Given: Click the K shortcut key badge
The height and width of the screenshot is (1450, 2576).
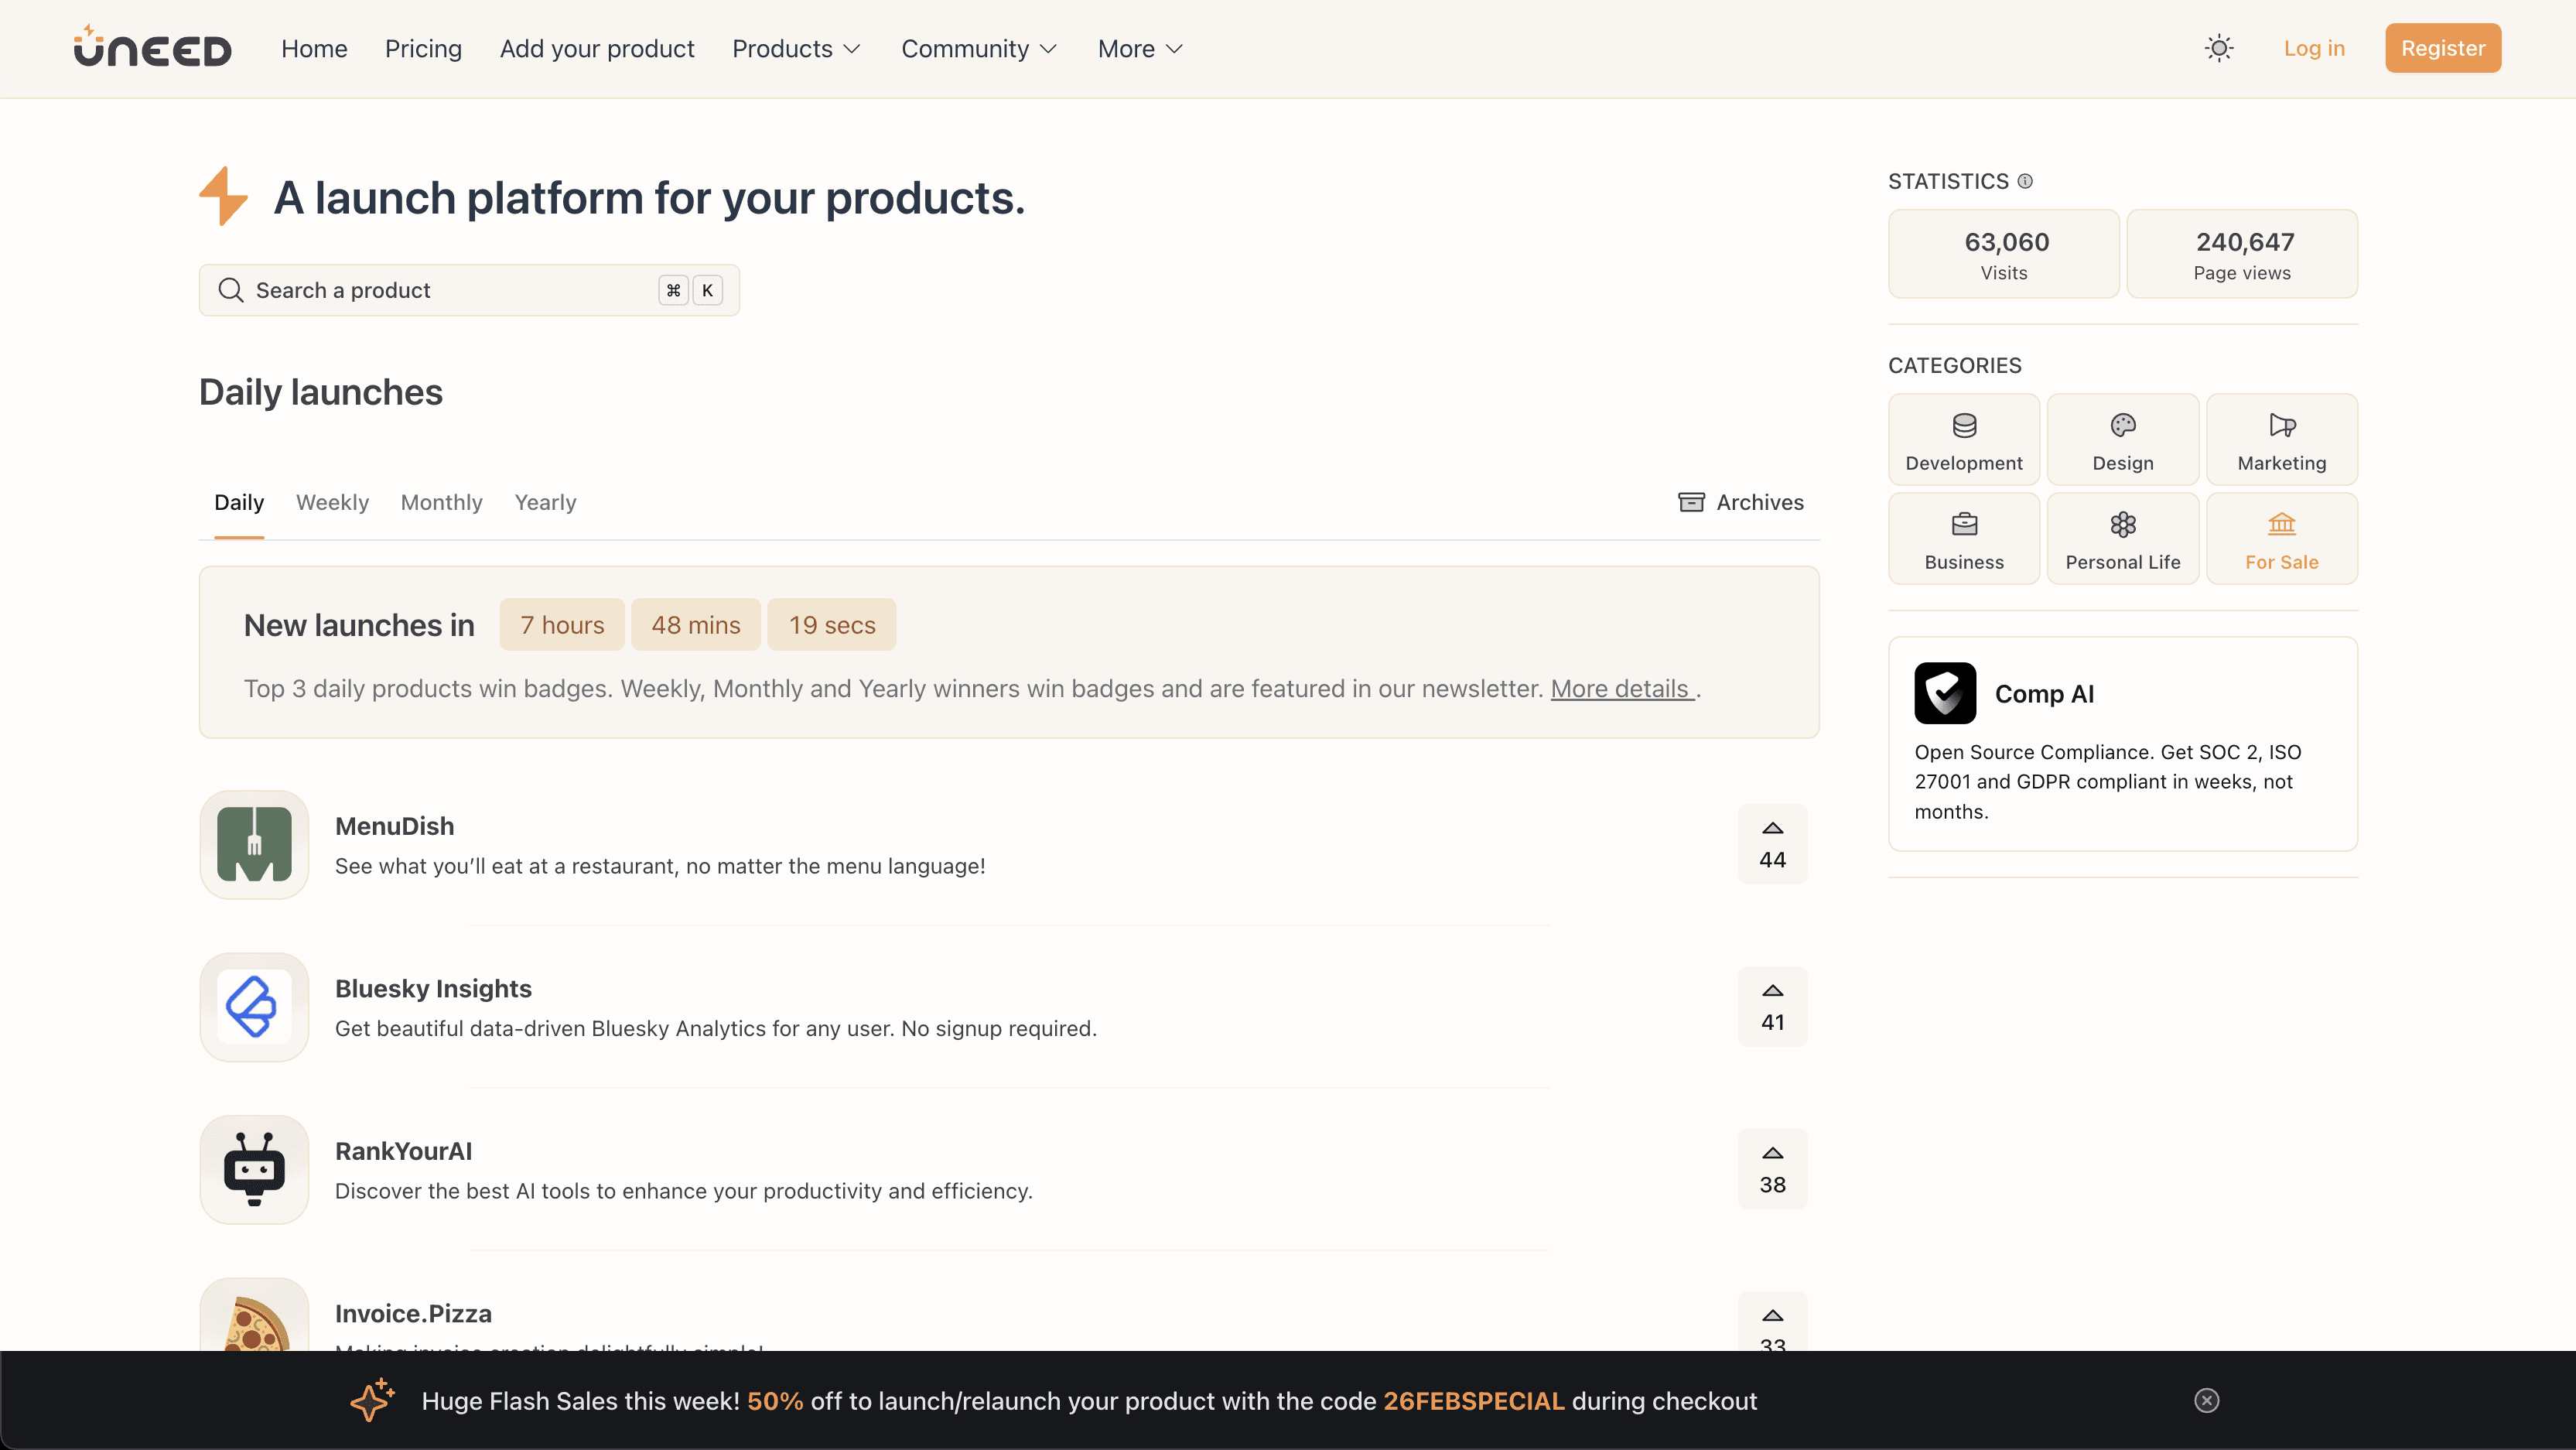Looking at the screenshot, I should click(707, 290).
